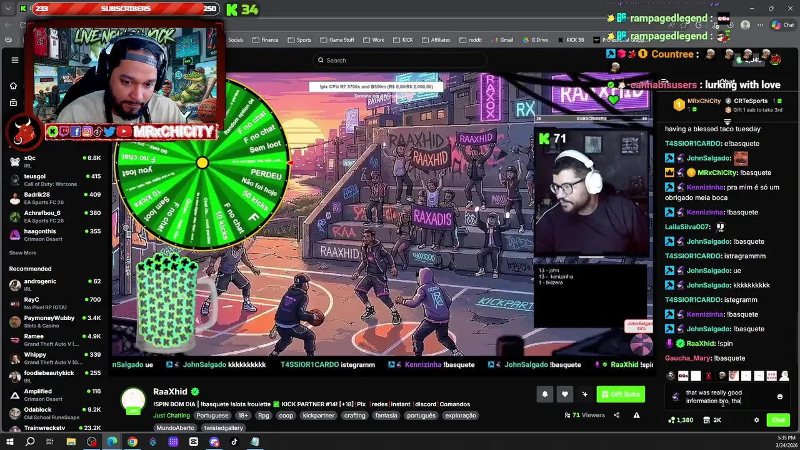Click the sparkle icon beside Gift Subs
This screenshot has height=450, width=800.
[x=584, y=394]
